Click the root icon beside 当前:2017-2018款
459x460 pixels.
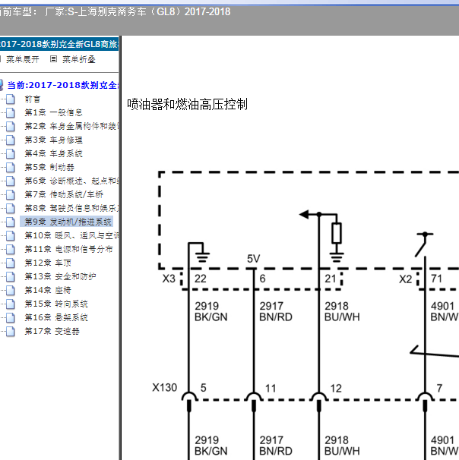2,85
